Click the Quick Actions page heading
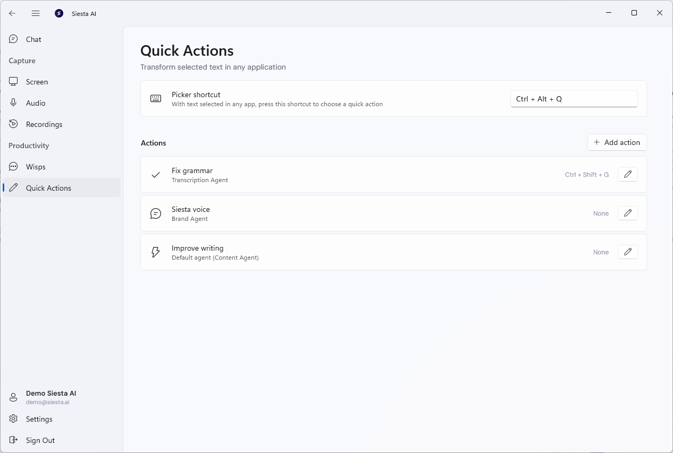The width and height of the screenshot is (673, 453). (187, 51)
